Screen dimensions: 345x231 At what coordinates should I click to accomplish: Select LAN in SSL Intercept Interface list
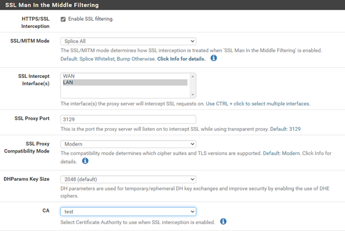(125, 82)
